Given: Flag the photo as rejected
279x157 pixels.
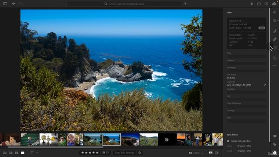Looking at the screenshot, I should pos(107,153).
